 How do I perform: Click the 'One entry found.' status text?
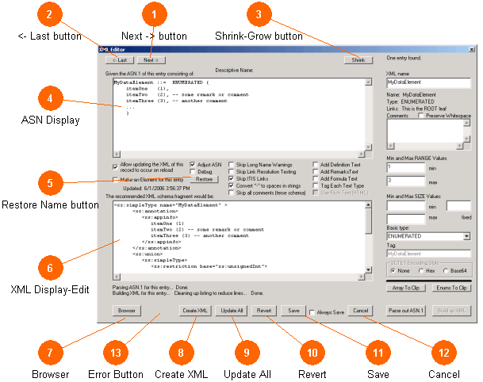coord(404,58)
